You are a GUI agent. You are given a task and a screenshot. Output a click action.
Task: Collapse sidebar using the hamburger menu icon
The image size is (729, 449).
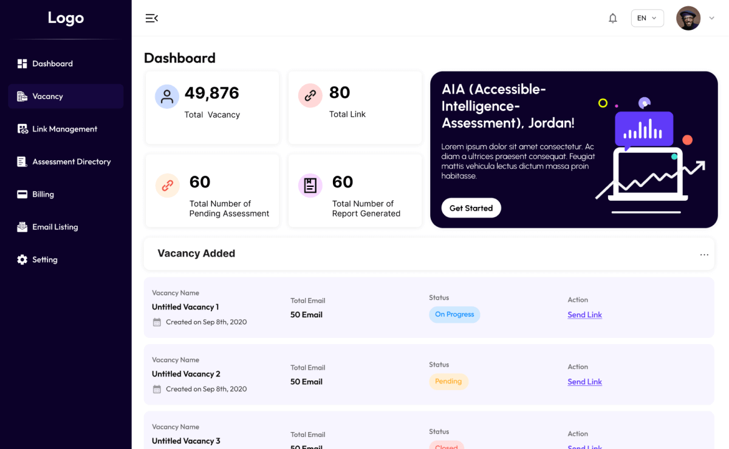151,18
